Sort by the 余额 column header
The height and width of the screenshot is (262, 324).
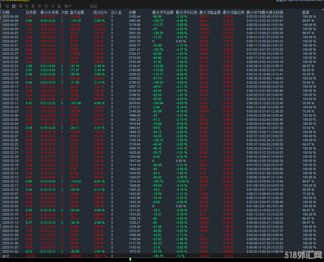132,12
